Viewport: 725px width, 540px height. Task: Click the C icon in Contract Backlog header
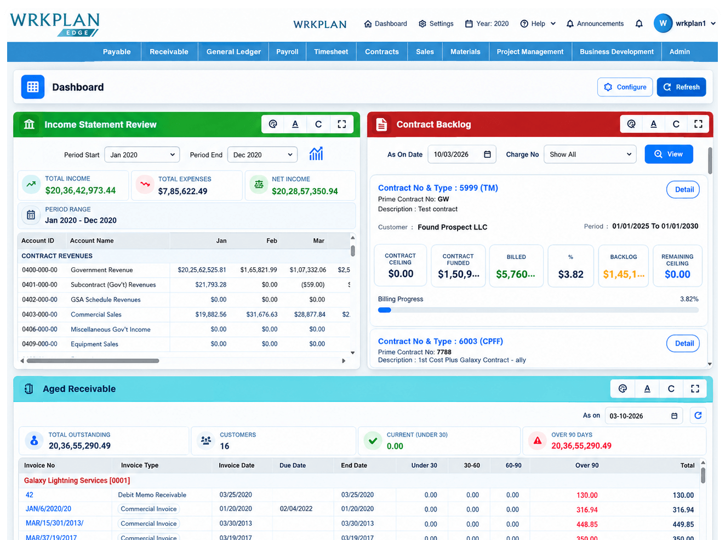click(676, 124)
